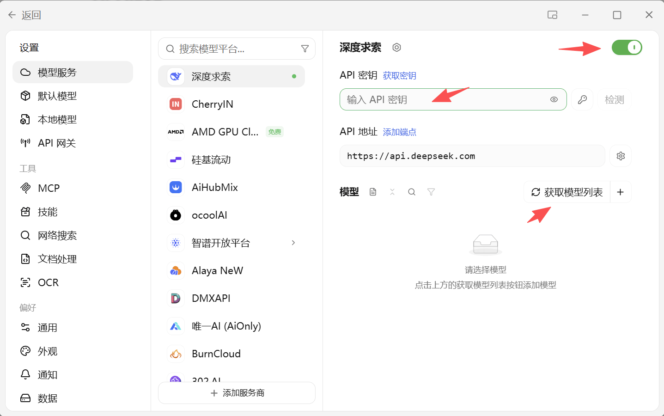The height and width of the screenshot is (416, 664).
Task: Go to 文档处理 settings
Action: (x=73, y=259)
